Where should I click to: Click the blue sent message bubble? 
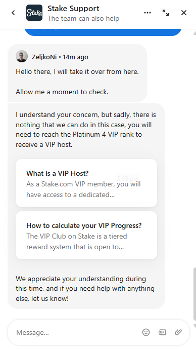click(x=103, y=32)
